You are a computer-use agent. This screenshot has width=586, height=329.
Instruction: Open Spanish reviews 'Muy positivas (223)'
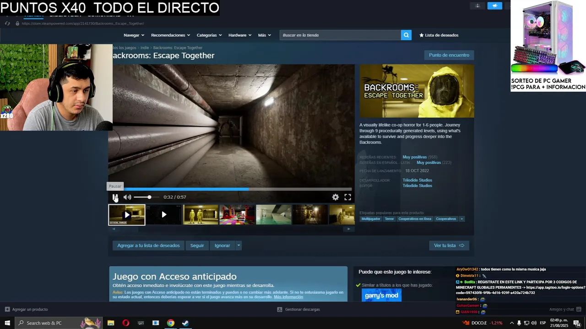(434, 163)
